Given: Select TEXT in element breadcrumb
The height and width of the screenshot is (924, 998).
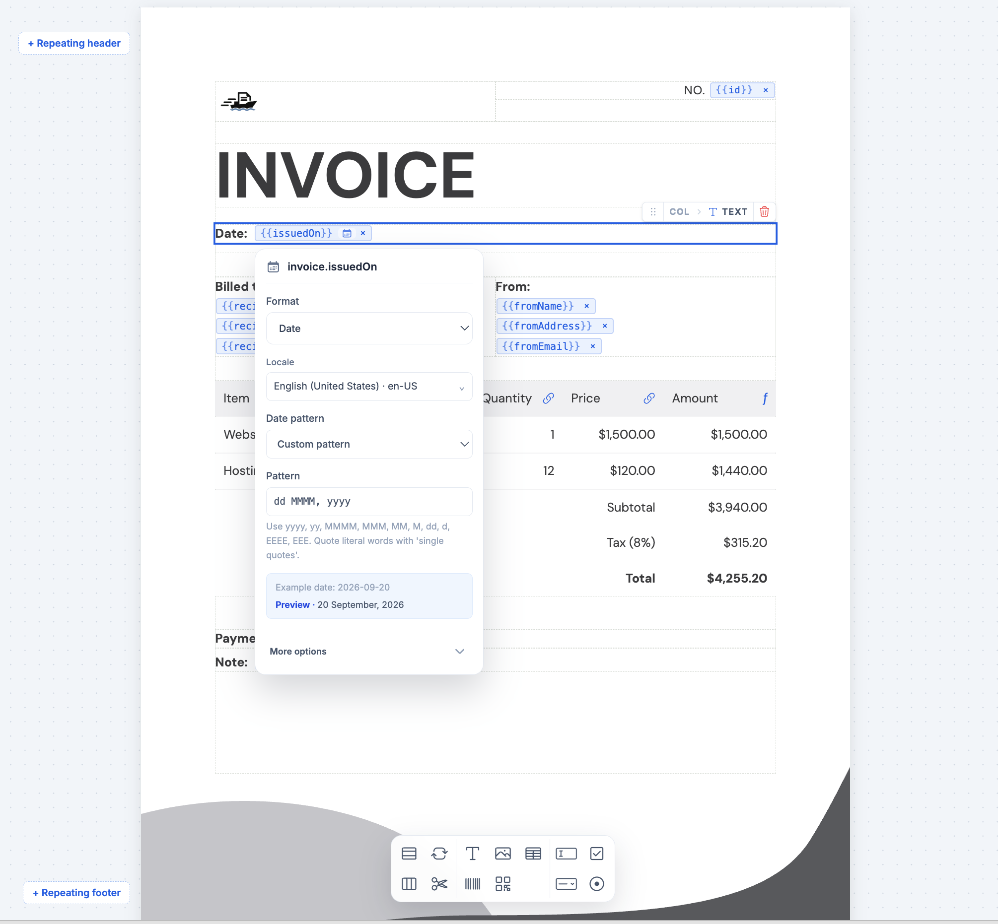Looking at the screenshot, I should pos(728,211).
